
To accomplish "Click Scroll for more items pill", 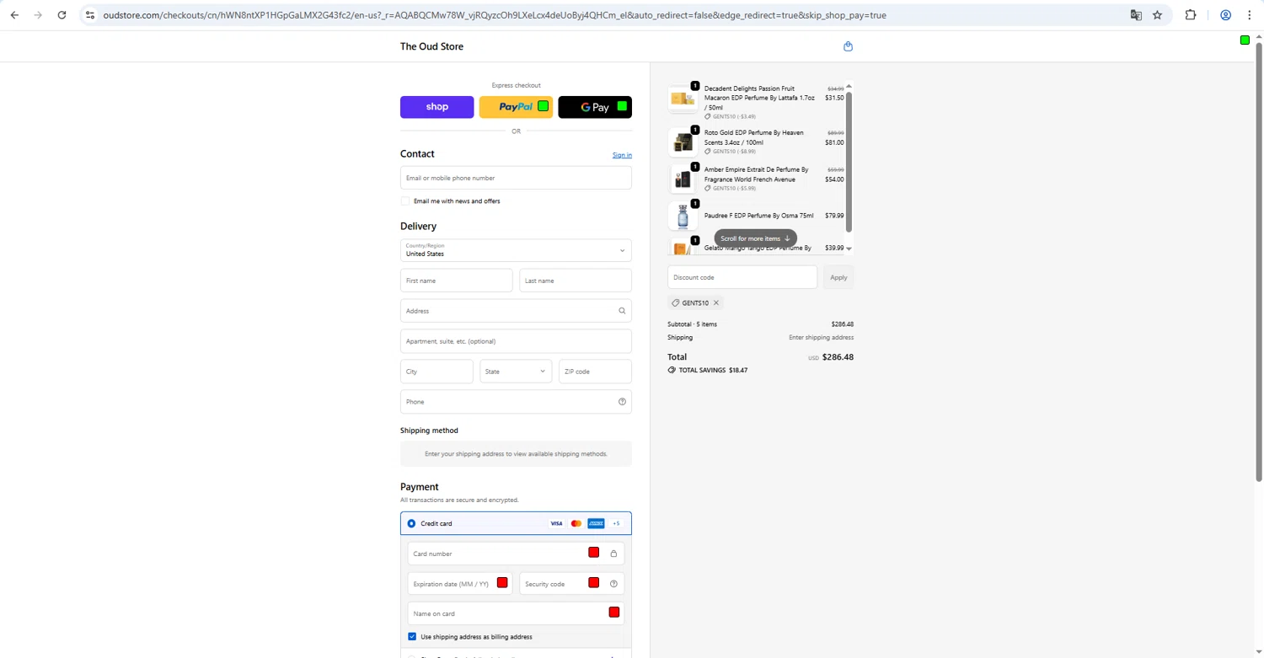I will click(755, 238).
